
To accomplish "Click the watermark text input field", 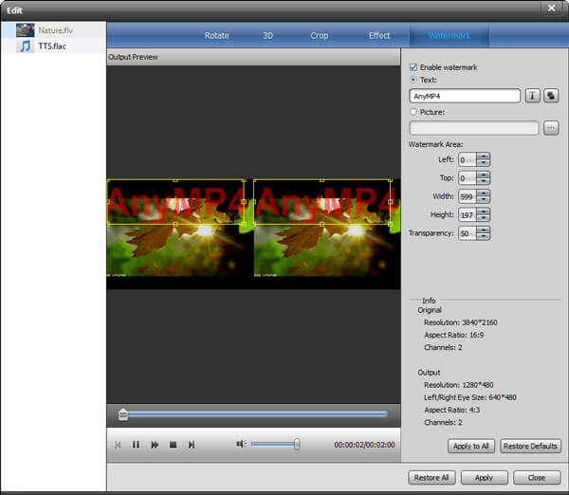I will coord(465,96).
